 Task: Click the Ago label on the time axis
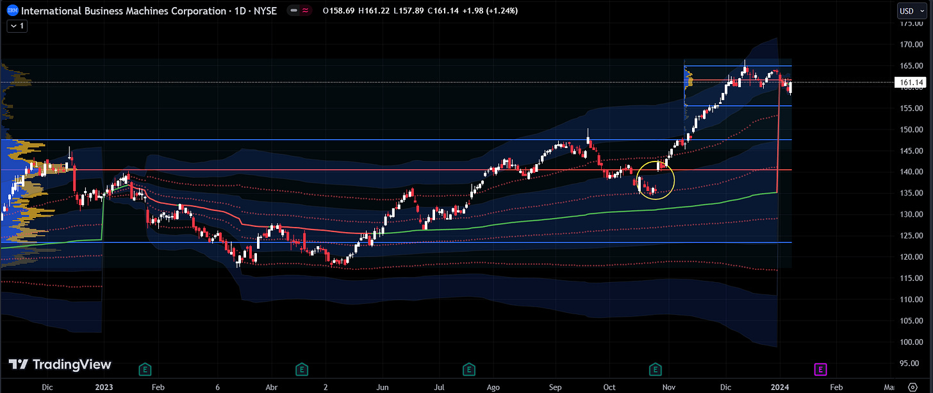pyautogui.click(x=493, y=387)
